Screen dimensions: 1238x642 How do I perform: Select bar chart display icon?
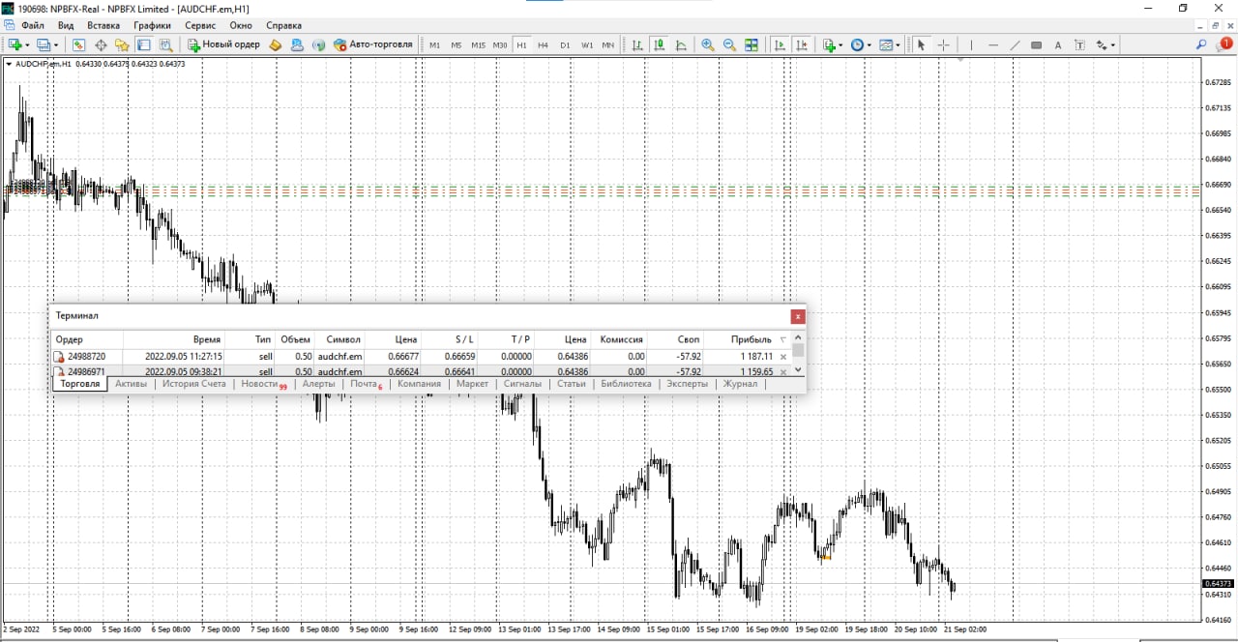tap(637, 44)
